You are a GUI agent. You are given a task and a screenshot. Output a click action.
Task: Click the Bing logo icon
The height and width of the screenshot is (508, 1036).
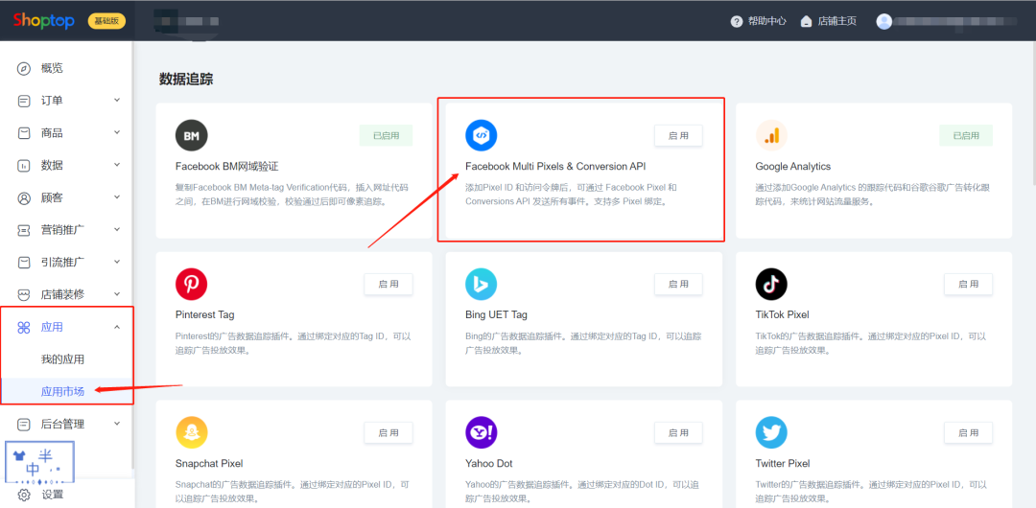[x=481, y=284]
